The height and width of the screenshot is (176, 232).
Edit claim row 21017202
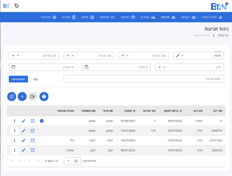point(24,140)
